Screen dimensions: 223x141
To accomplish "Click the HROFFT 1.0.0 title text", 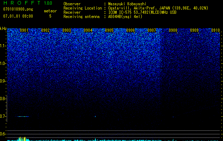I will tap(28, 3).
